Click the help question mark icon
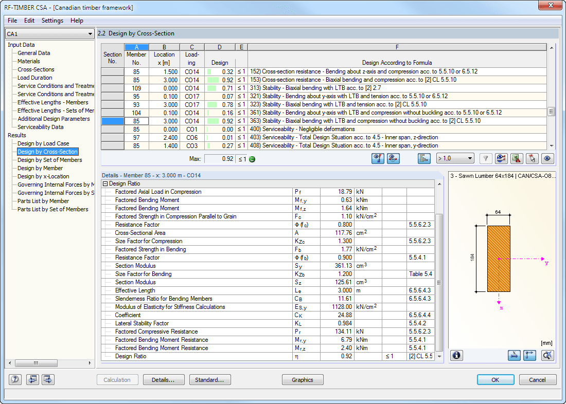 [x=15, y=379]
